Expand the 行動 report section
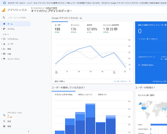The width and height of the screenshot is (167, 134). coord(2,54)
